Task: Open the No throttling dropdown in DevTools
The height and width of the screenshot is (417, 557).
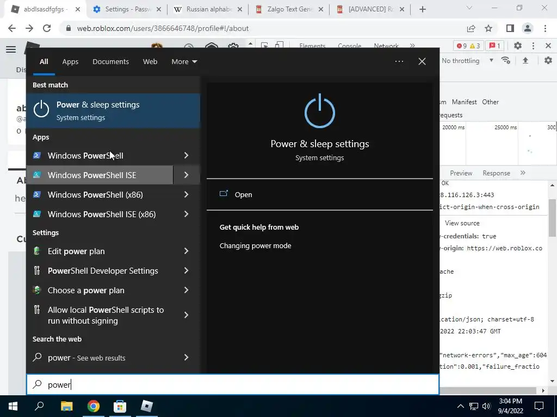Action: (467, 61)
